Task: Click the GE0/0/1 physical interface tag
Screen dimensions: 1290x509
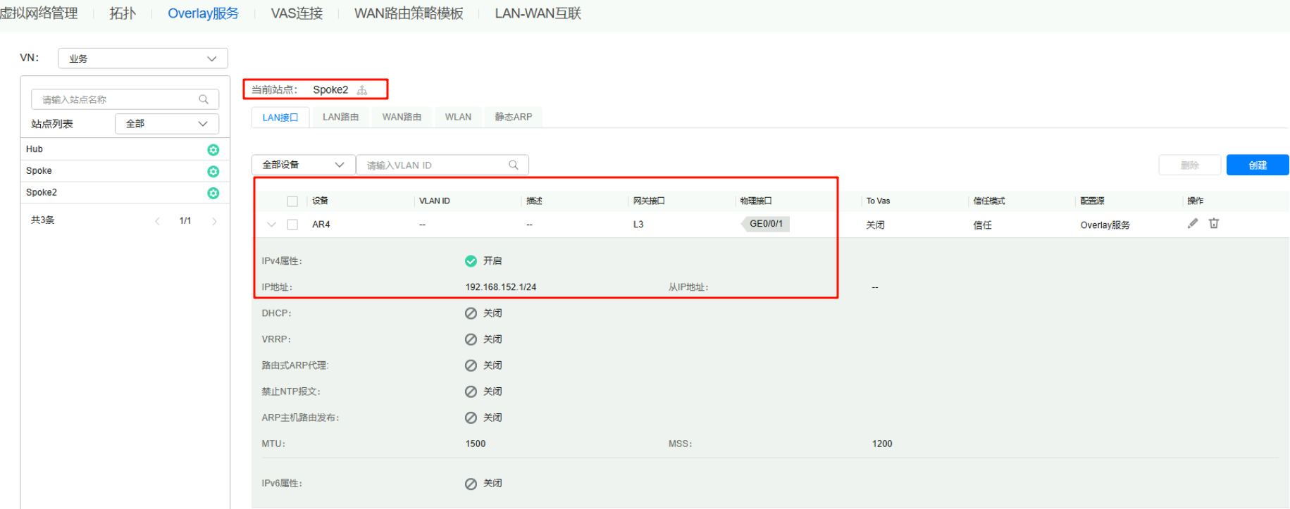Action: point(766,224)
